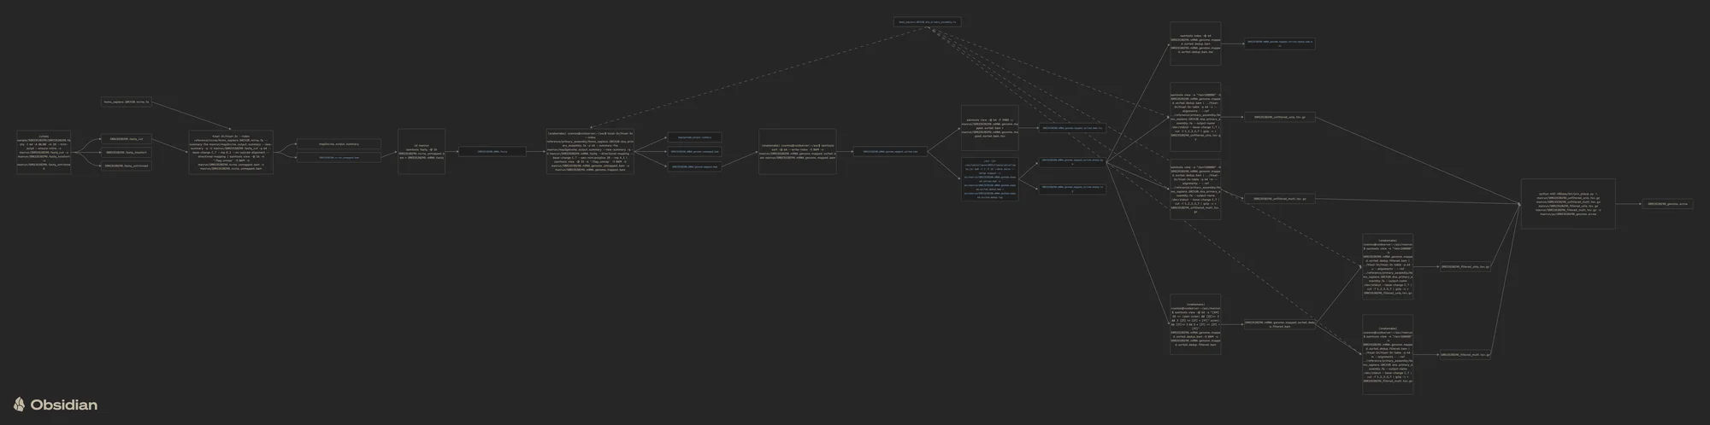
Task: Select the samtools index command card
Action: coord(1195,44)
